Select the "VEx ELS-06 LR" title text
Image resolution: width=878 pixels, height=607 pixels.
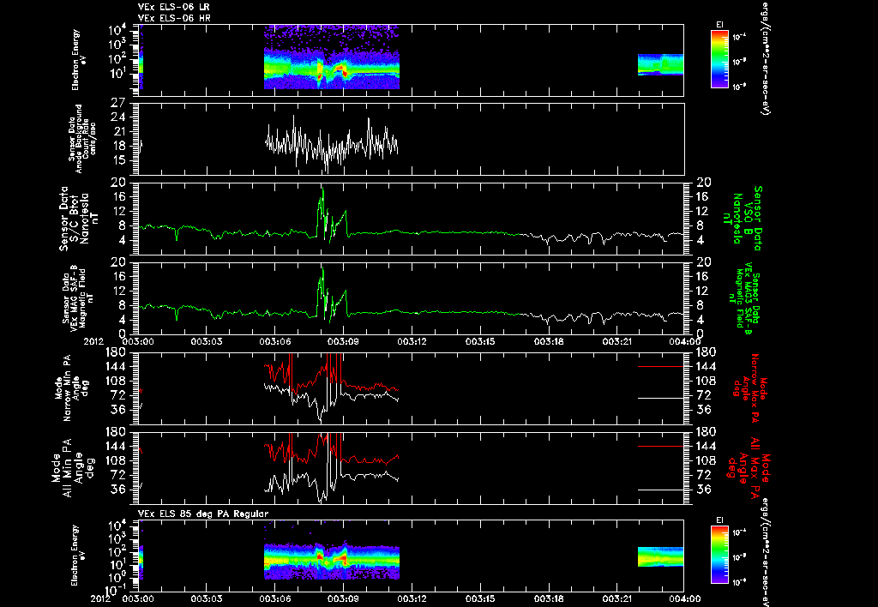pos(173,7)
